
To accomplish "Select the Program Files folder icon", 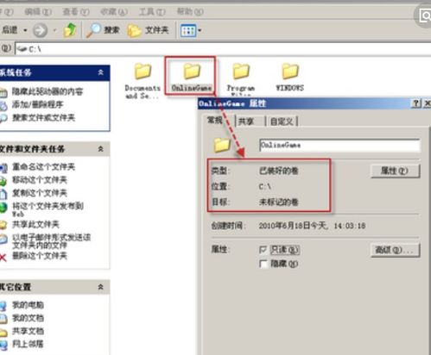I will point(241,71).
